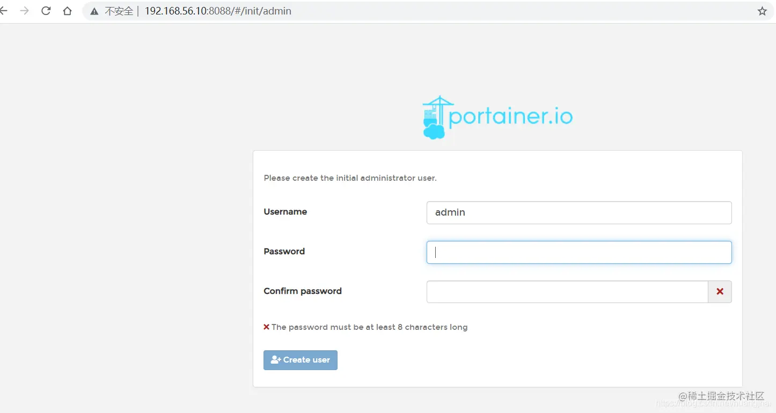
Task: Click the browser forward arrow
Action: tap(24, 11)
